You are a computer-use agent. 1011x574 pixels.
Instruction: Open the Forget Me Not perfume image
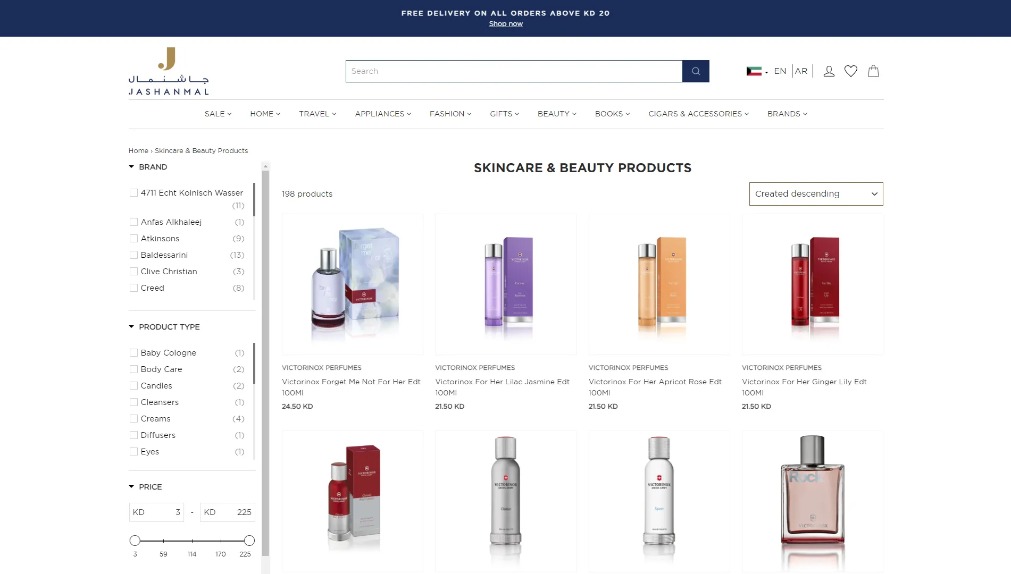(353, 284)
